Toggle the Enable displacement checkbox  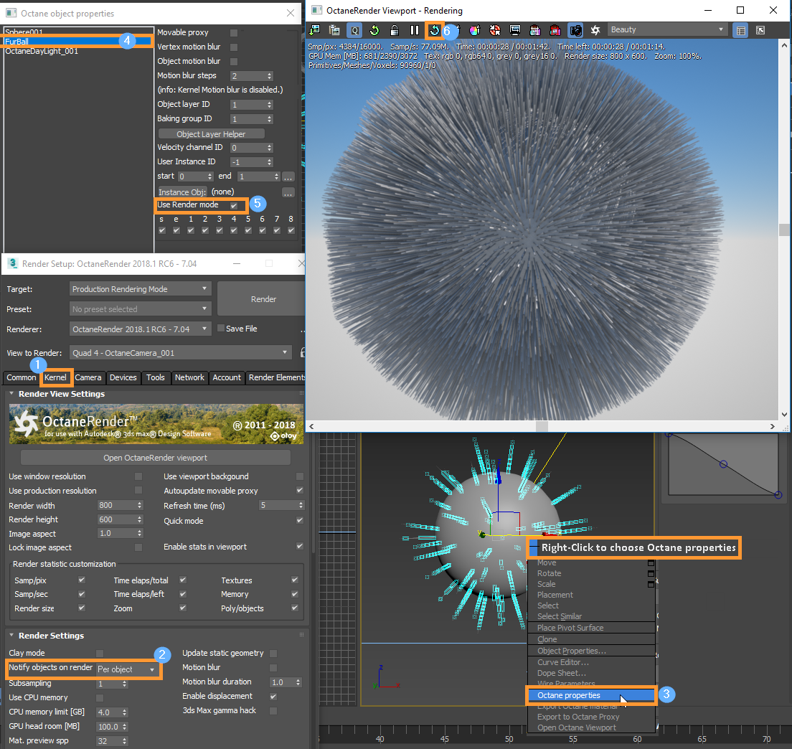[273, 697]
